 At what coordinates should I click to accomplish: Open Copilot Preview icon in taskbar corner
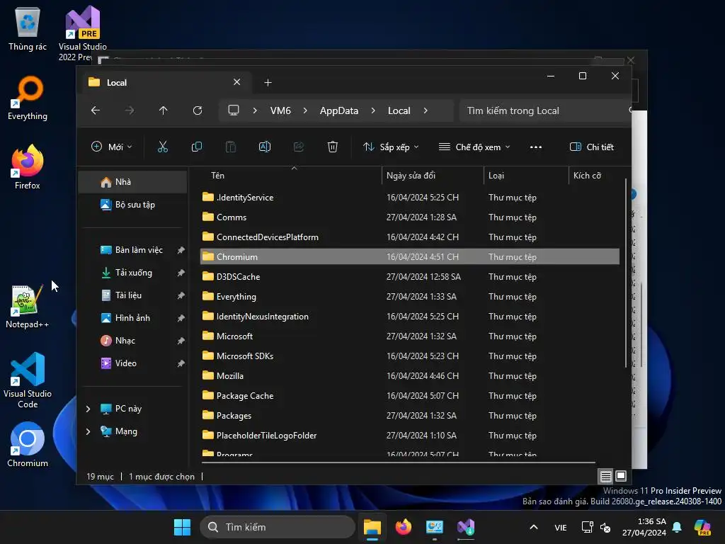tap(703, 527)
